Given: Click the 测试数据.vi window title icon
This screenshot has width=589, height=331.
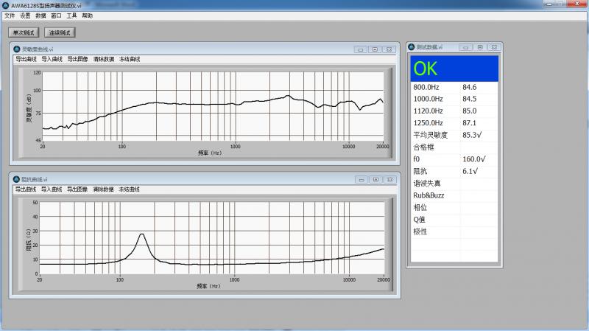Looking at the screenshot, I should 412,46.
